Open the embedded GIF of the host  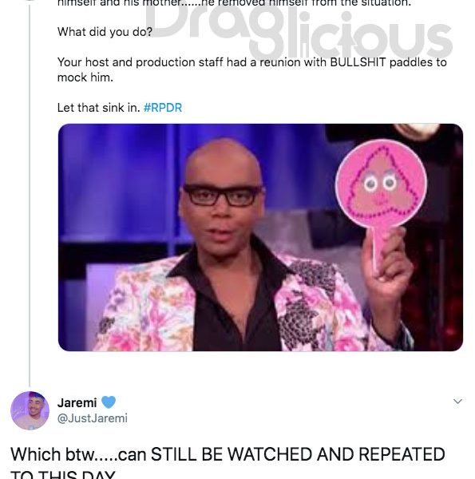click(x=260, y=237)
